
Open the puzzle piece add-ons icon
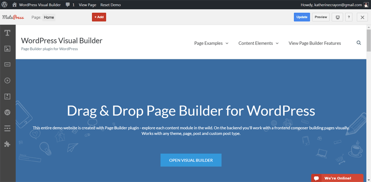point(7,144)
